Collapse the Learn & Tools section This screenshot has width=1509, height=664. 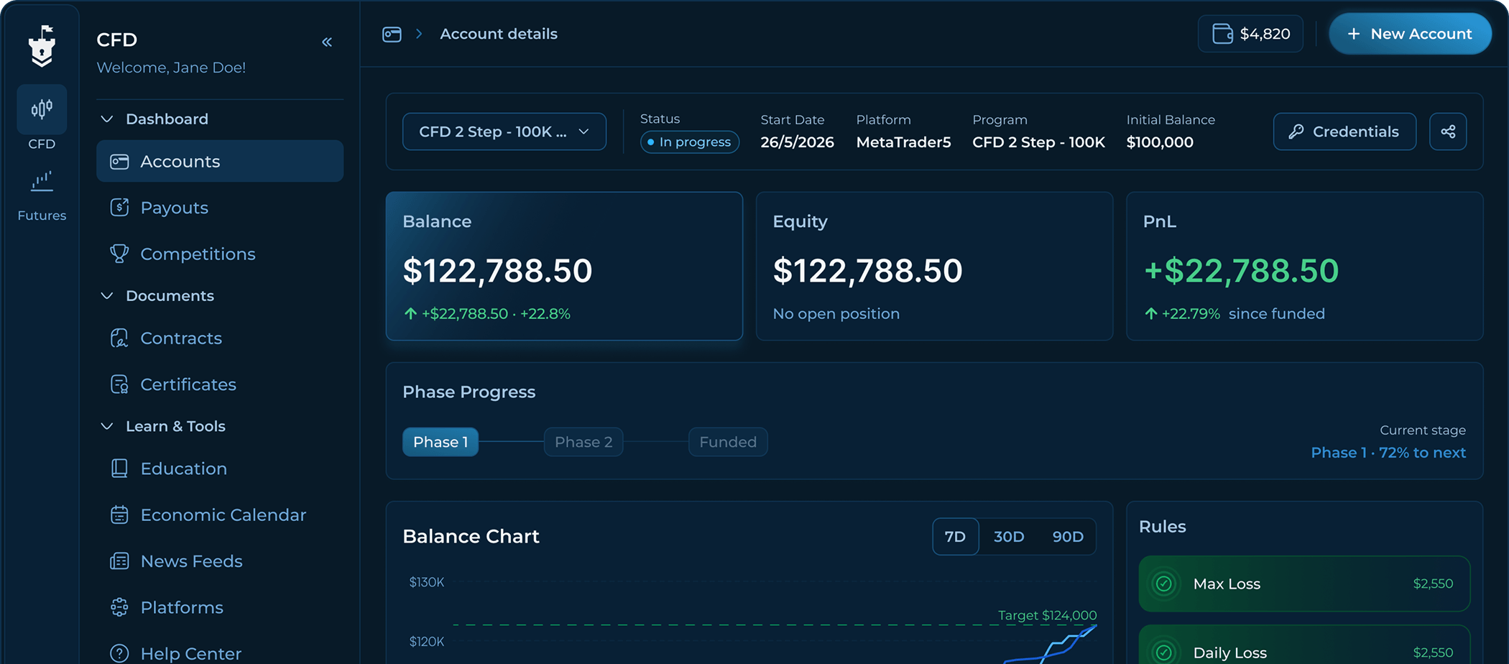pyautogui.click(x=107, y=426)
